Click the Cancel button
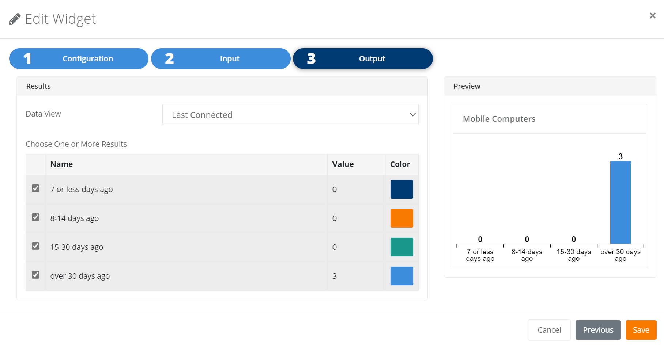 [x=549, y=330]
